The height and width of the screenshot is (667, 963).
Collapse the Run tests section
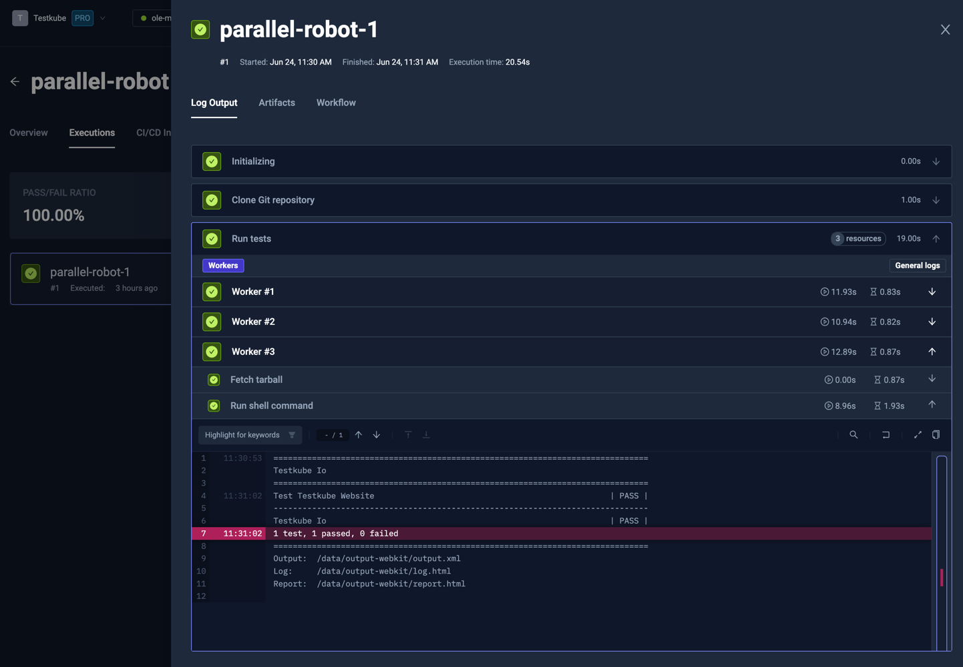click(x=936, y=238)
